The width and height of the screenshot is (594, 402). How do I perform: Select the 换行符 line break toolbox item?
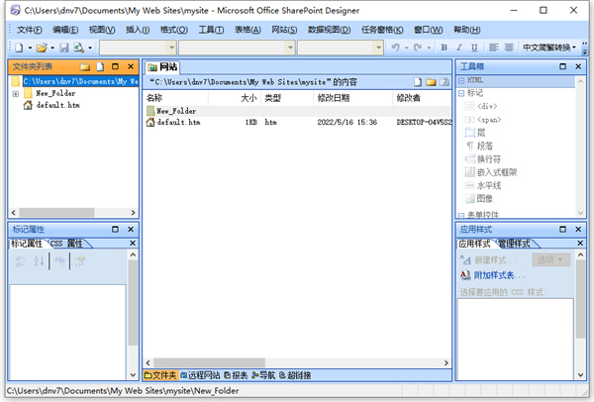[x=483, y=159]
